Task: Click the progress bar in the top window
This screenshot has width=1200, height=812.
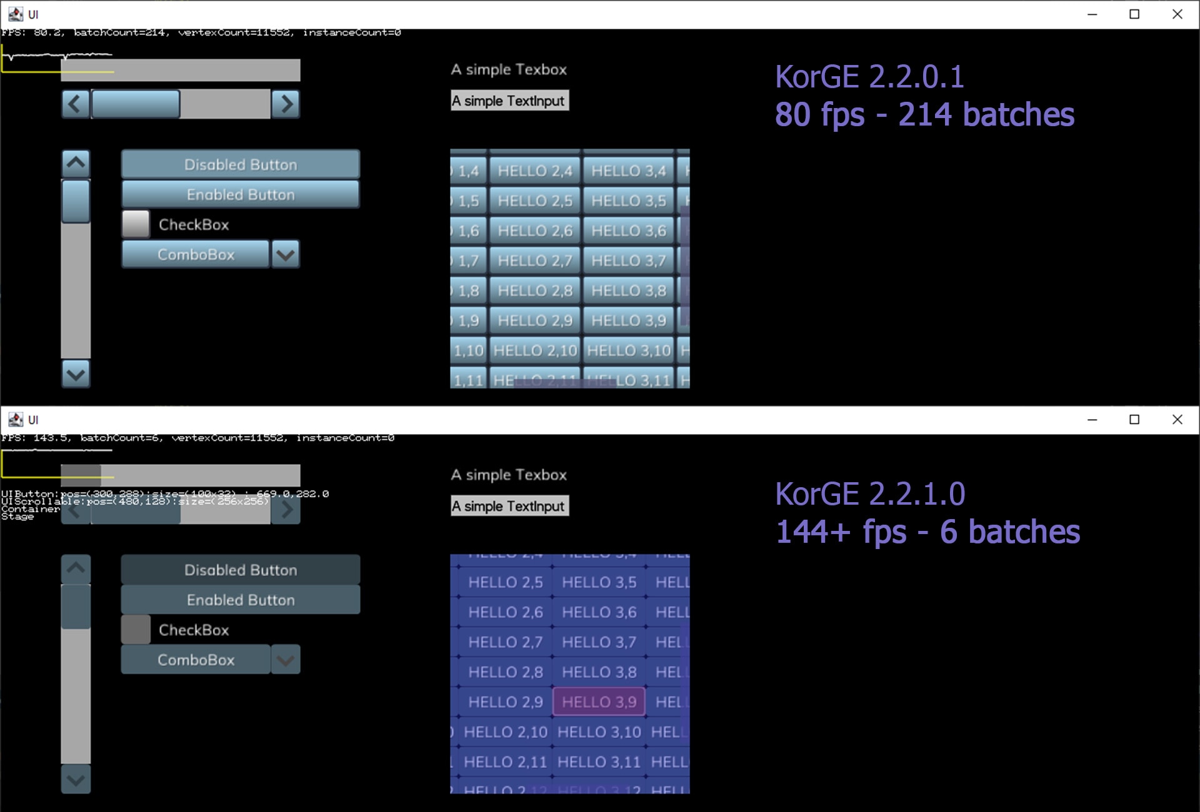Action: 181,70
